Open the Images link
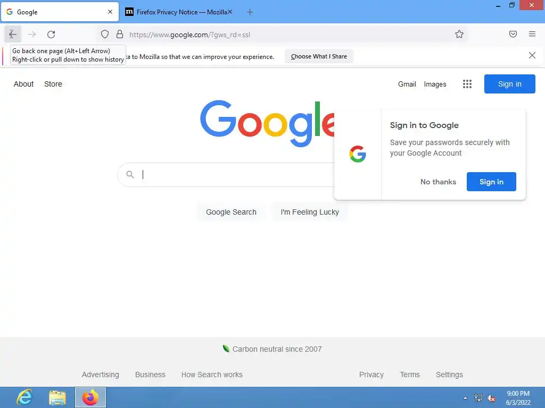 point(435,84)
